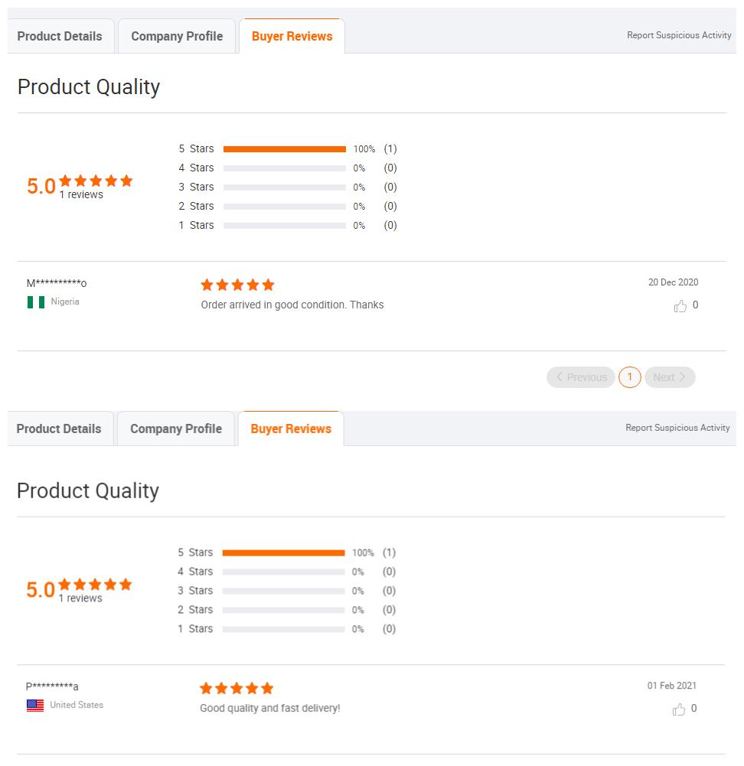Click the five-star rating on Nigeria review

[237, 285]
